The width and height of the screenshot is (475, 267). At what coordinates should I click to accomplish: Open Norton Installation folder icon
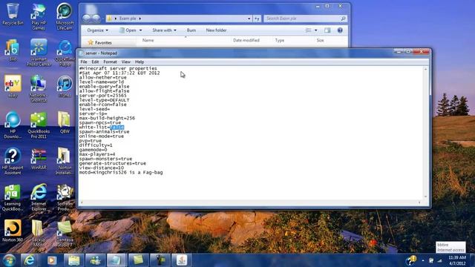(65, 161)
